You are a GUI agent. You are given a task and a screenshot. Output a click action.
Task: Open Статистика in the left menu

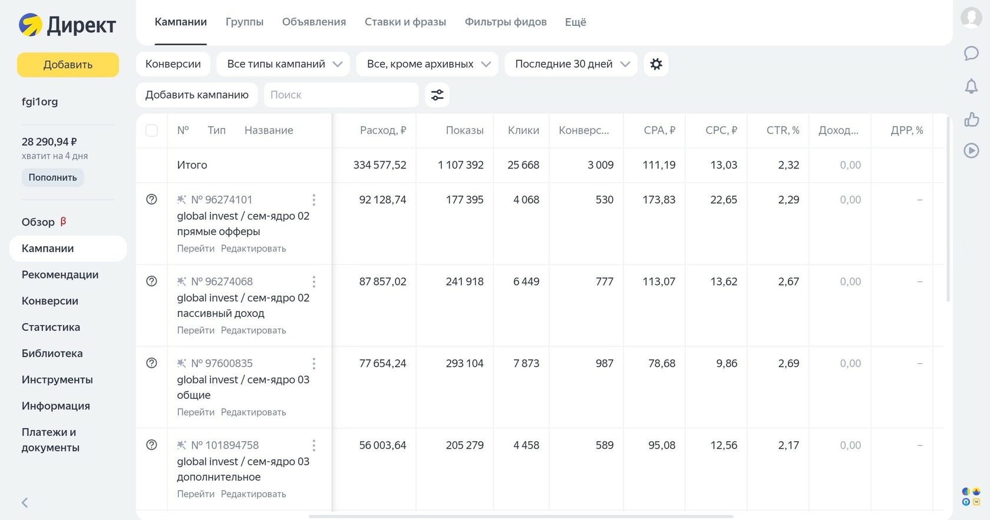pos(51,327)
